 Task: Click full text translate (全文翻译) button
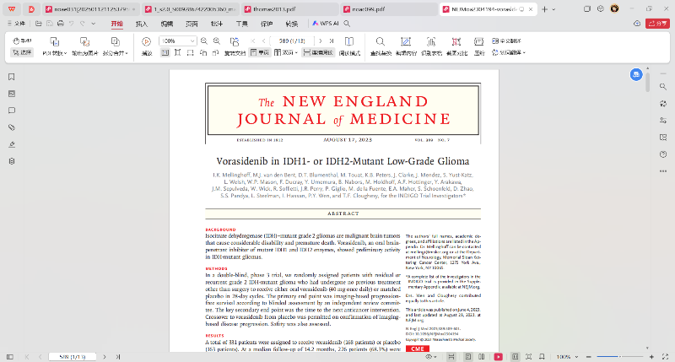pos(507,41)
